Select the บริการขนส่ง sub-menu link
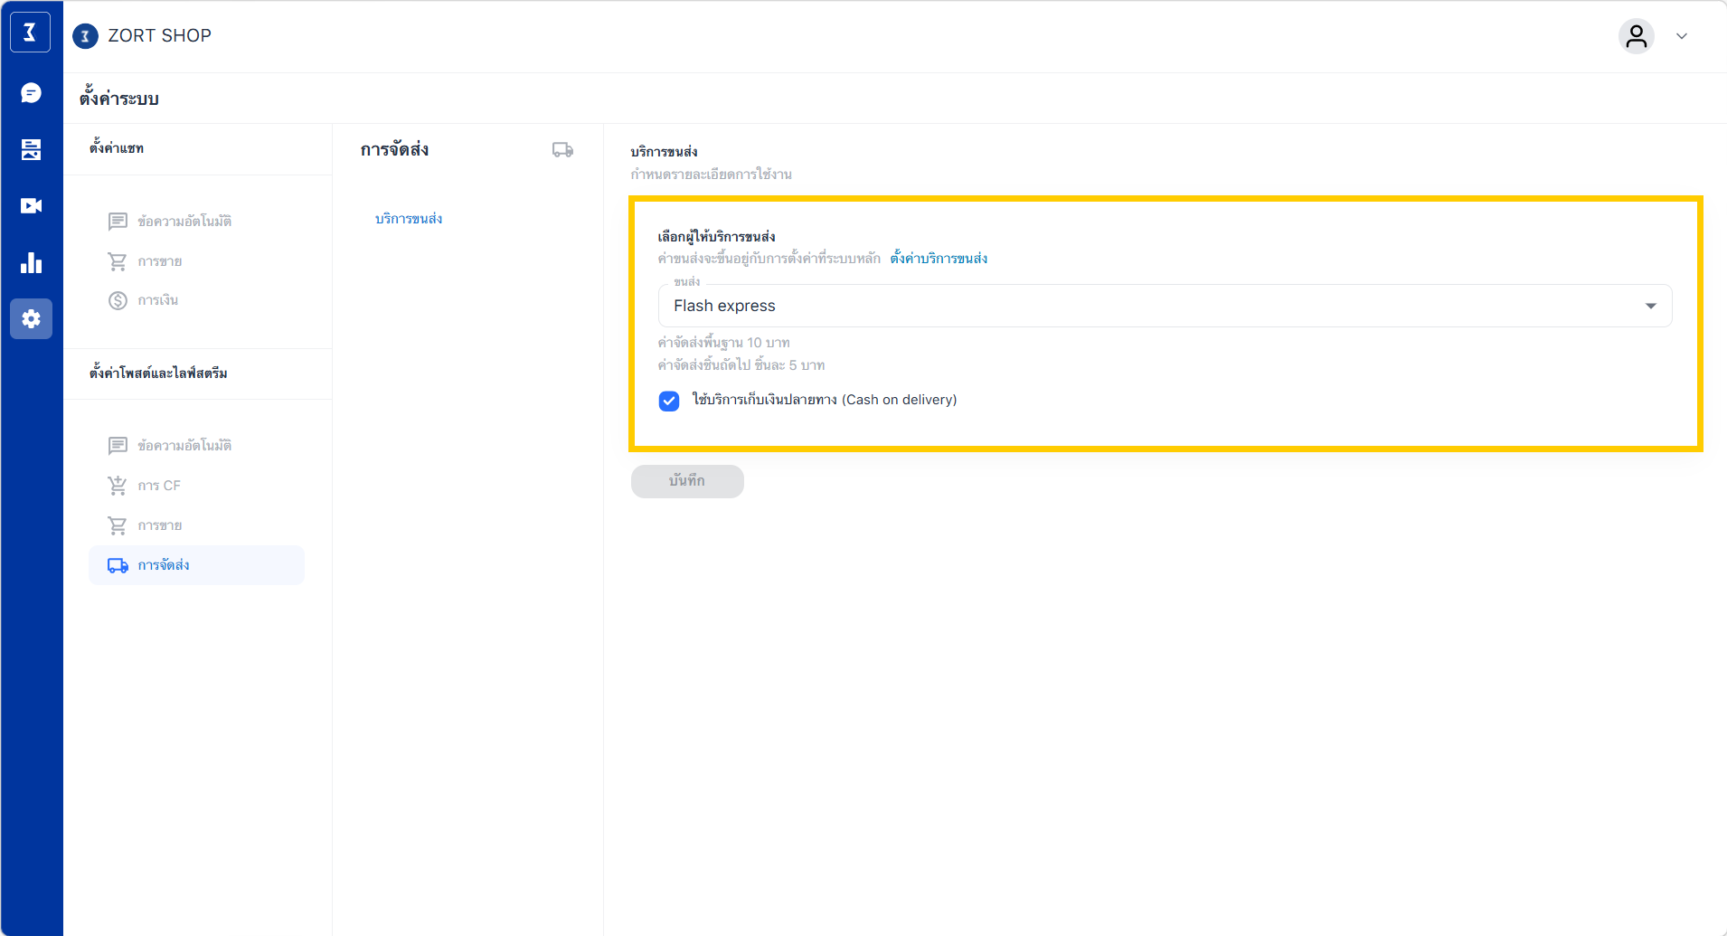 409,219
